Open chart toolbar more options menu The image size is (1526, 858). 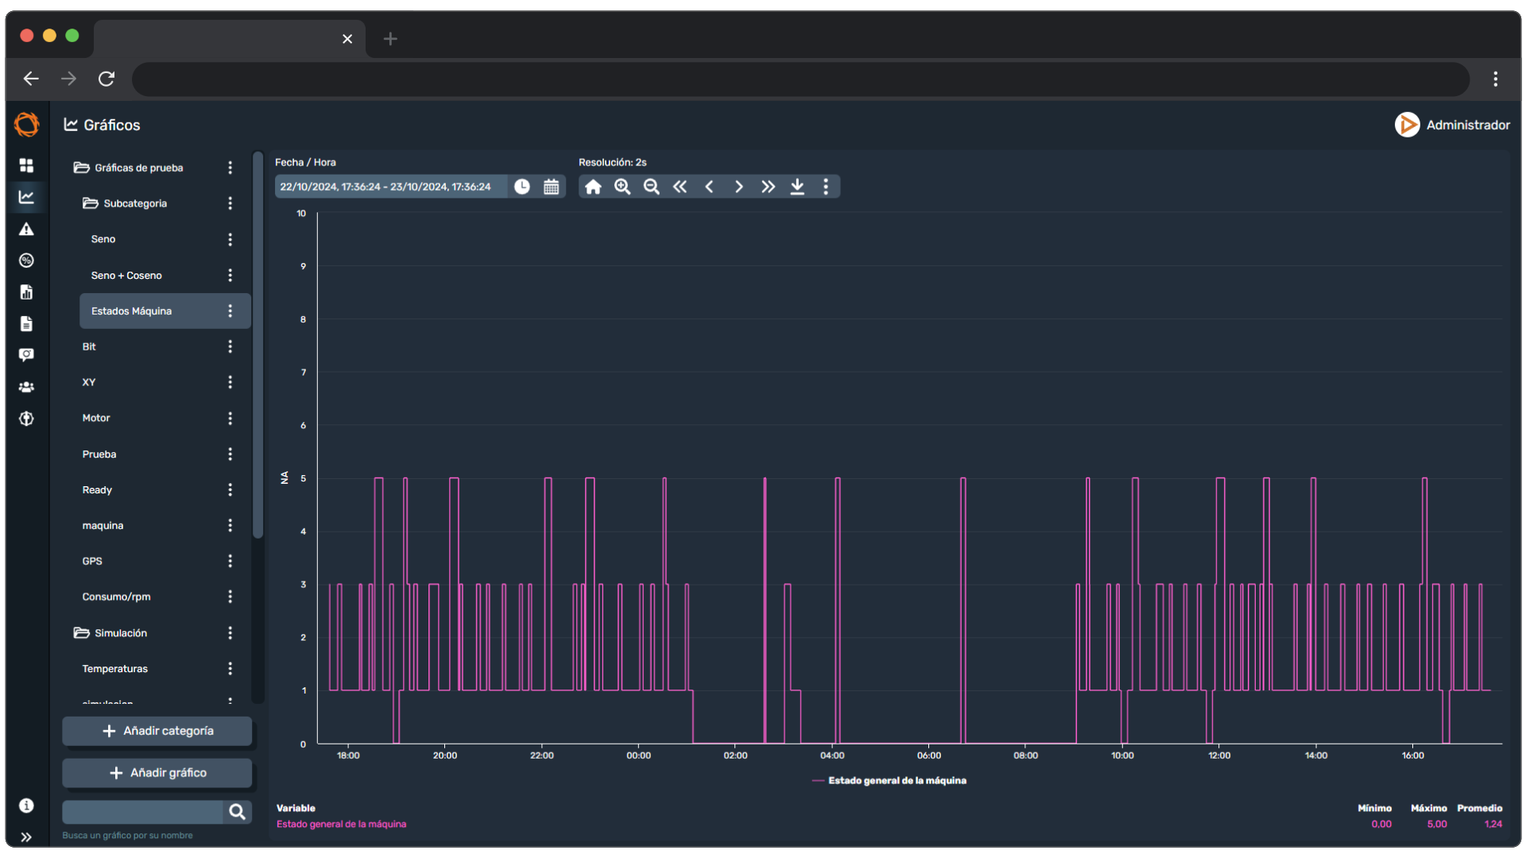coord(826,187)
